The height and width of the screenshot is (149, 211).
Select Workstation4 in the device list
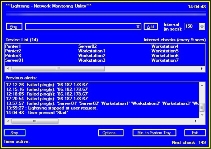pyautogui.click(x=165, y=46)
